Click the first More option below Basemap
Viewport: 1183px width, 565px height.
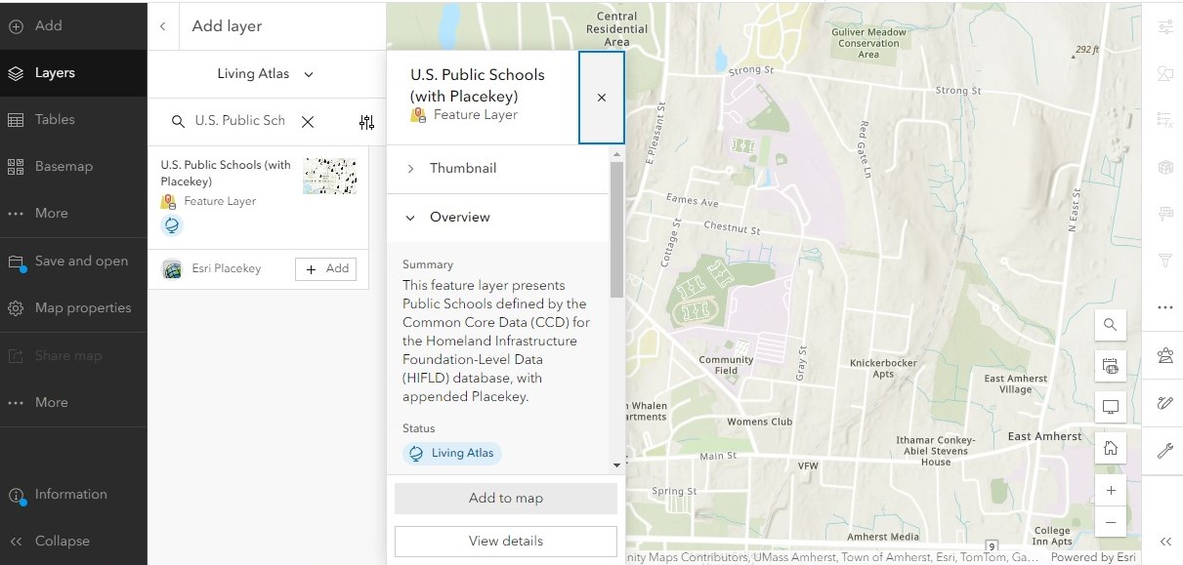point(73,214)
